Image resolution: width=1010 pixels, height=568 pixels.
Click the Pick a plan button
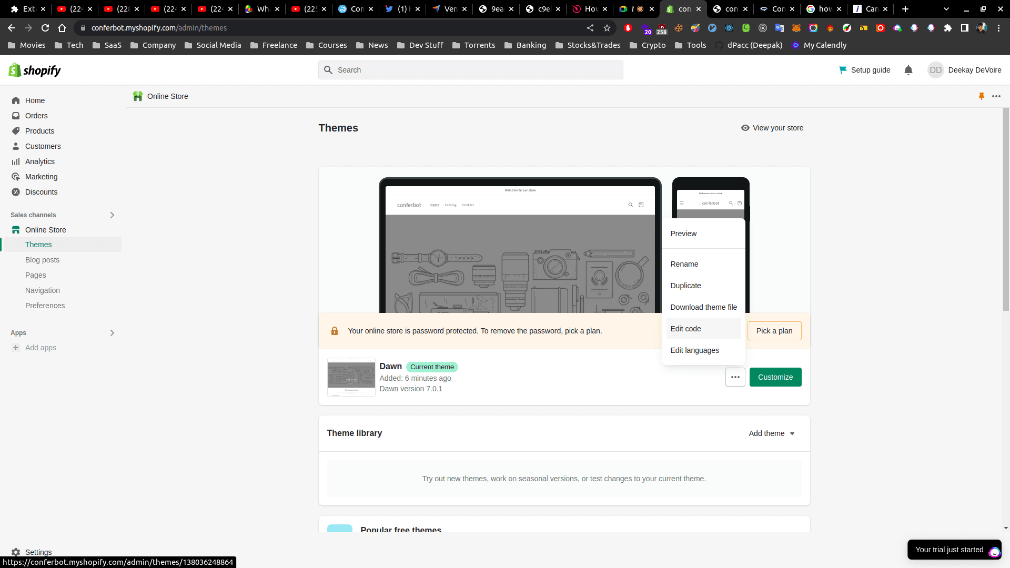click(x=774, y=331)
